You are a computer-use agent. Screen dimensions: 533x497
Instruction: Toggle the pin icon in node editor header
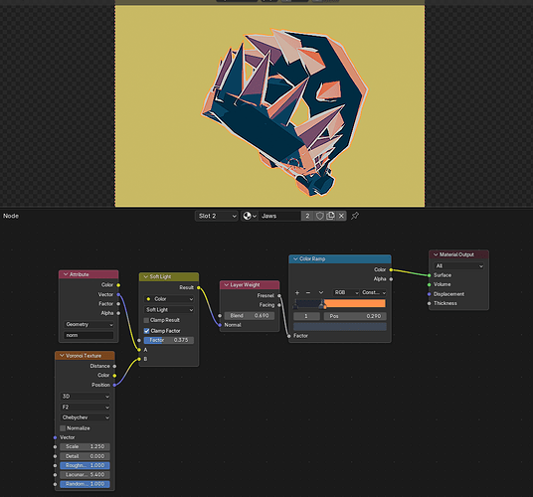tap(355, 216)
